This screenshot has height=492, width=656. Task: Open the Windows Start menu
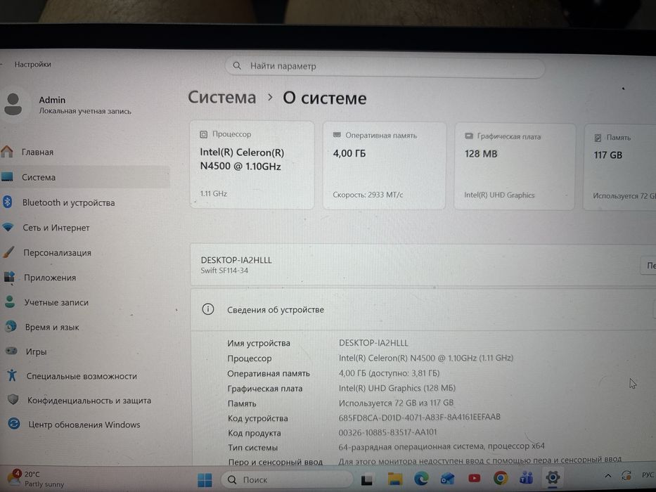click(x=205, y=480)
